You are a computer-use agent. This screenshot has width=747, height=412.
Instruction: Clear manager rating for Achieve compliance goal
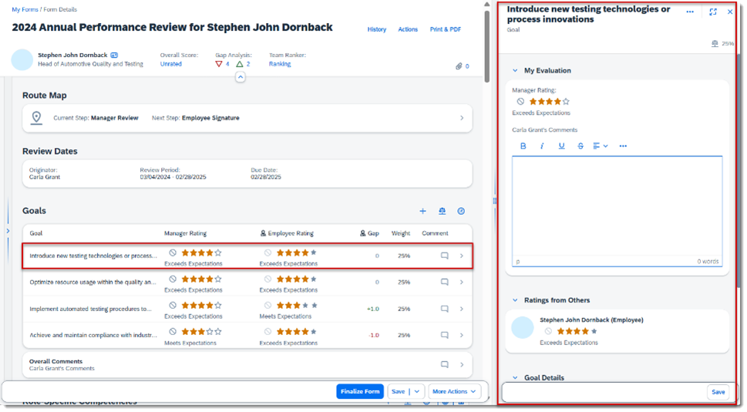coord(173,332)
